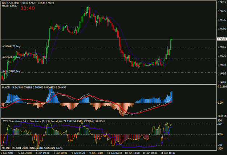Screen dimensions: 227x155
Task: Click the -300 CCI scale value
Action: click(220, 148)
